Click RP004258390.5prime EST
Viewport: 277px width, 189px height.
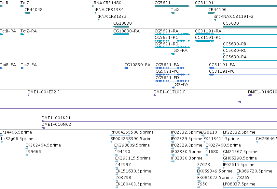click(120, 142)
